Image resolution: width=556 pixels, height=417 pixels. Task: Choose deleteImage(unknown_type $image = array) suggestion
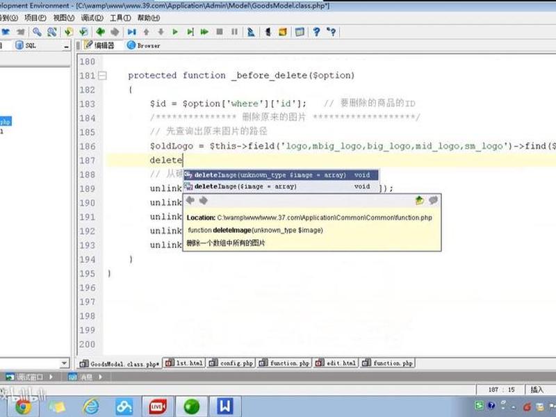(x=281, y=175)
